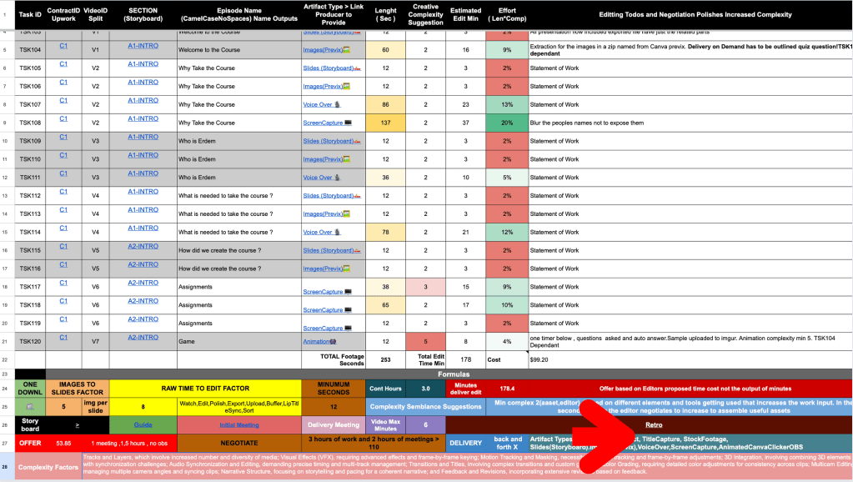This screenshot has height=482, width=853.
Task: Toggle the ONE DOWNL checkbox
Action: pyautogui.click(x=30, y=406)
